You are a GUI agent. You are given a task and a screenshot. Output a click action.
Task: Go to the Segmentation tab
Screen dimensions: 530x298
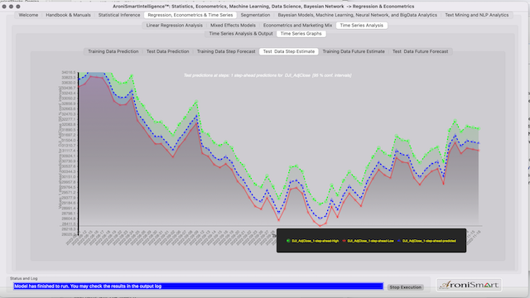tap(255, 15)
